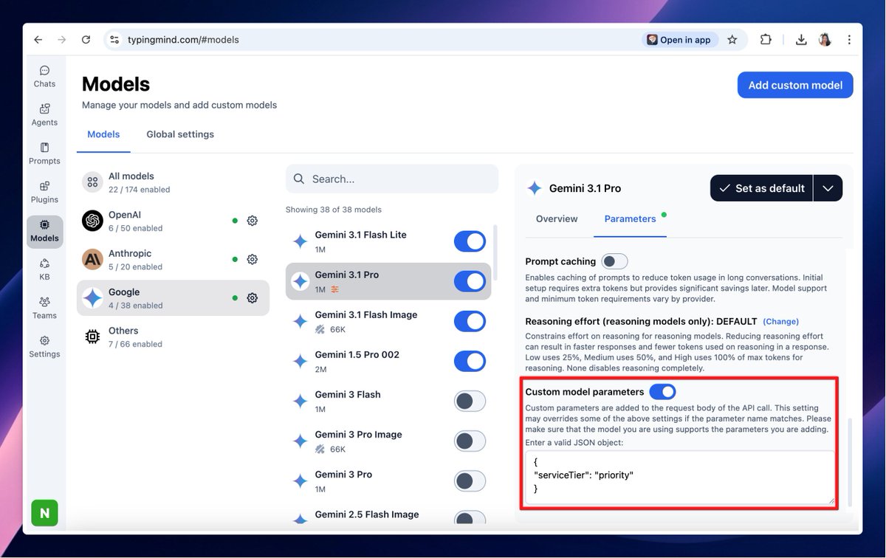Image resolution: width=886 pixels, height=558 pixels.
Task: Open Plugins in the sidebar
Action: [x=44, y=192]
